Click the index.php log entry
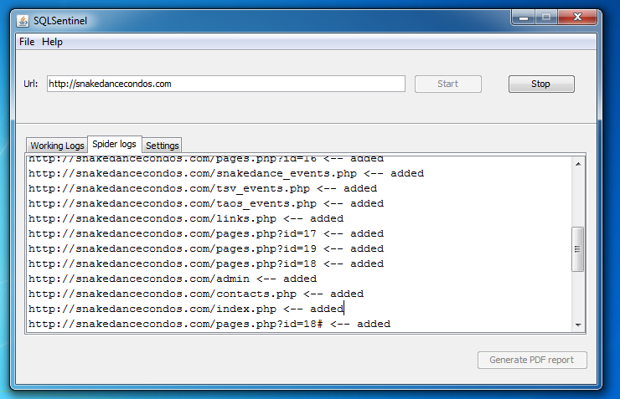 click(186, 309)
